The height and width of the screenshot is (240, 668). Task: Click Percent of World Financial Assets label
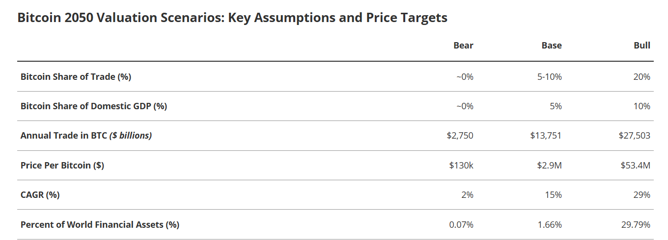tap(100, 225)
